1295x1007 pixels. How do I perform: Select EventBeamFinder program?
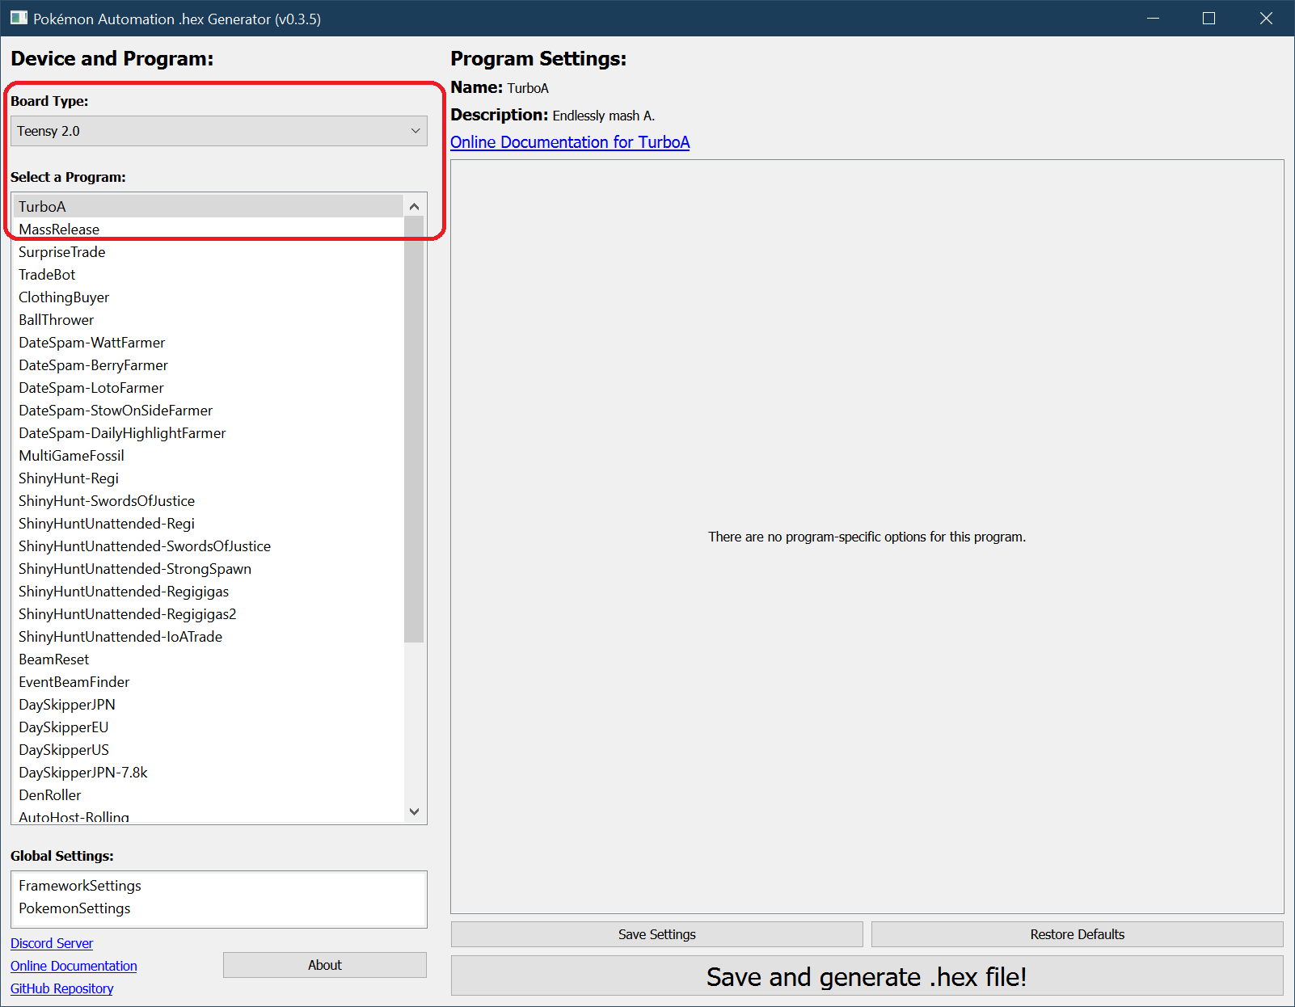pyautogui.click(x=208, y=681)
